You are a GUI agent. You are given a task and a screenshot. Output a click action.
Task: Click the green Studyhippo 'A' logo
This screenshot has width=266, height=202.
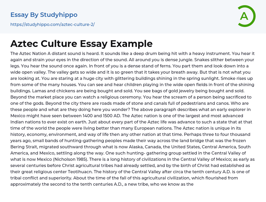(x=246, y=16)
